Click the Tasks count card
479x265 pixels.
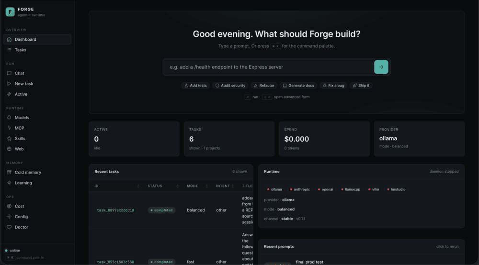(x=229, y=139)
